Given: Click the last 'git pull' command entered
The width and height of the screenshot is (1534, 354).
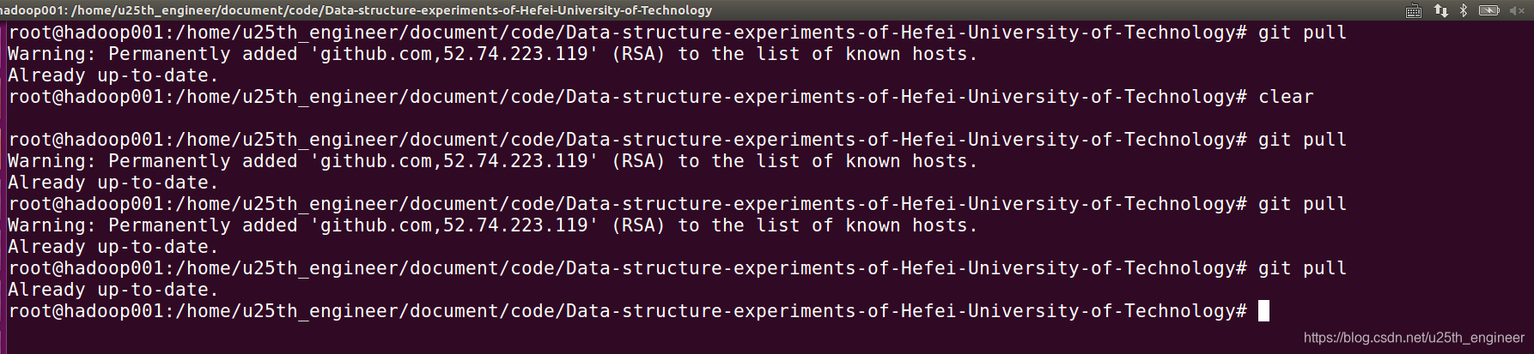Looking at the screenshot, I should [x=1302, y=268].
